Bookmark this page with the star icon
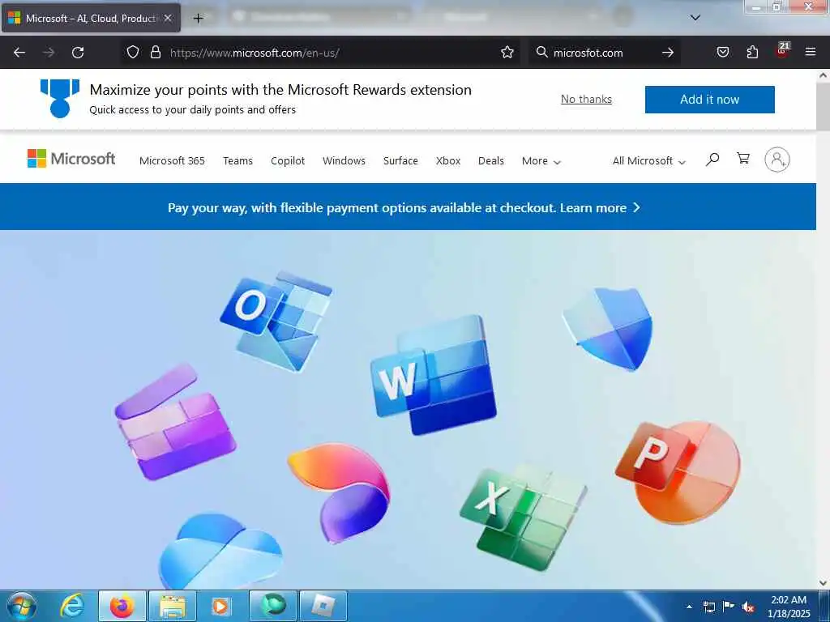This screenshot has height=622, width=830. pyautogui.click(x=507, y=52)
